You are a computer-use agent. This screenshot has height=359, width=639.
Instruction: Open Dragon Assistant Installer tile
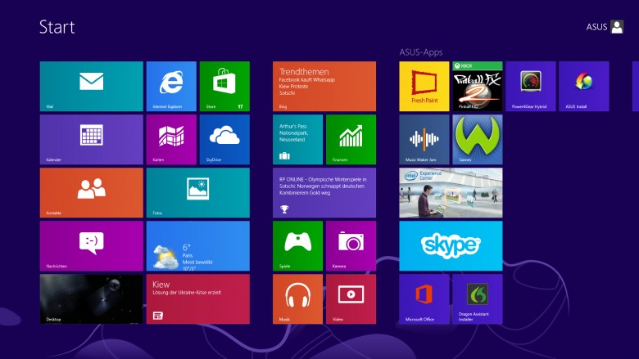[x=478, y=299]
